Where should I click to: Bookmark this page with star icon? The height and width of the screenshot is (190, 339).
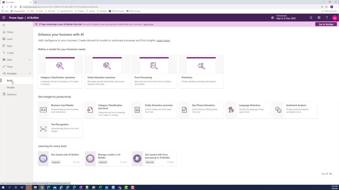[x=327, y=7]
